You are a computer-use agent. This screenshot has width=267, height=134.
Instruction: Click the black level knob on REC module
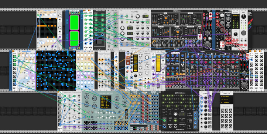244,17
